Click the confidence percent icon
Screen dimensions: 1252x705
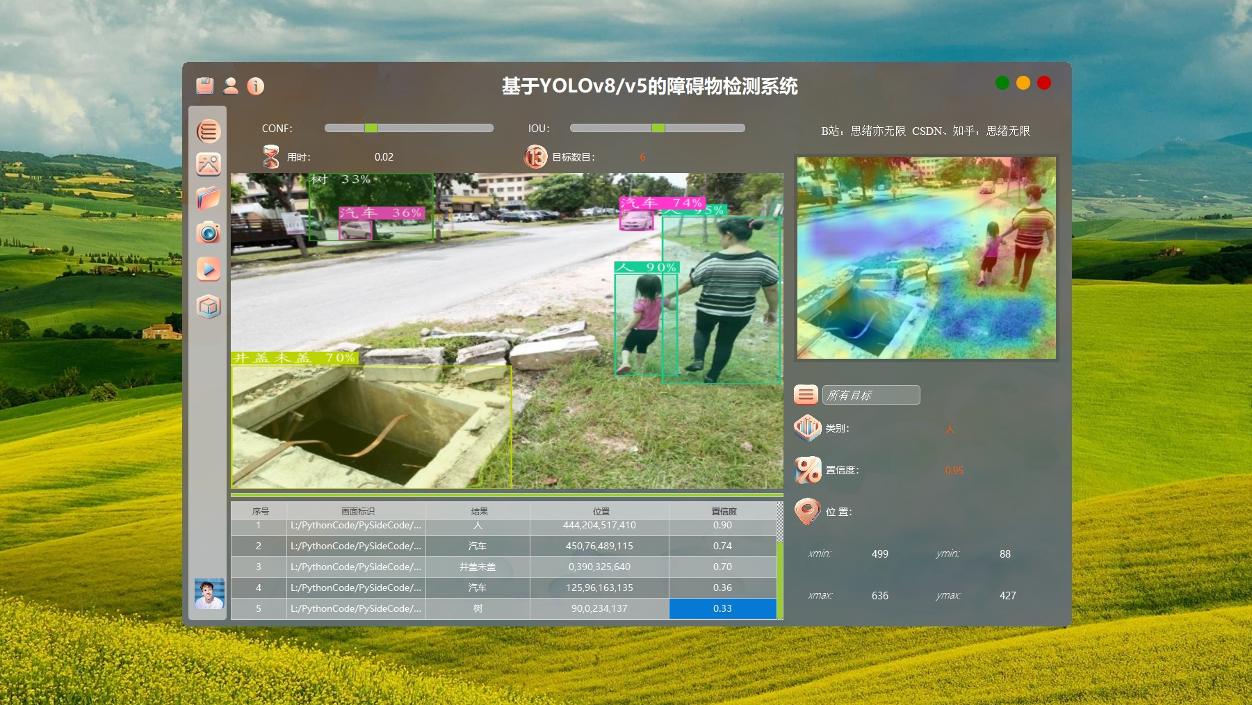pyautogui.click(x=807, y=470)
